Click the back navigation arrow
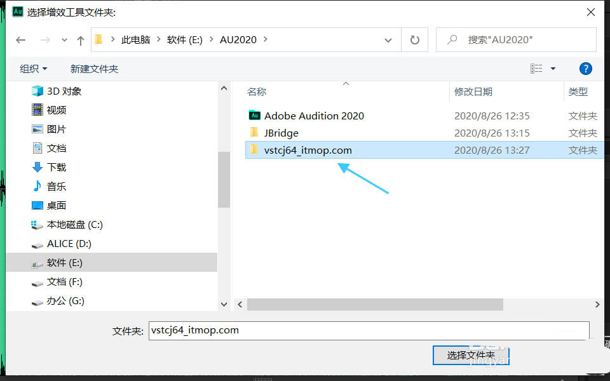610x381 pixels. [x=20, y=40]
